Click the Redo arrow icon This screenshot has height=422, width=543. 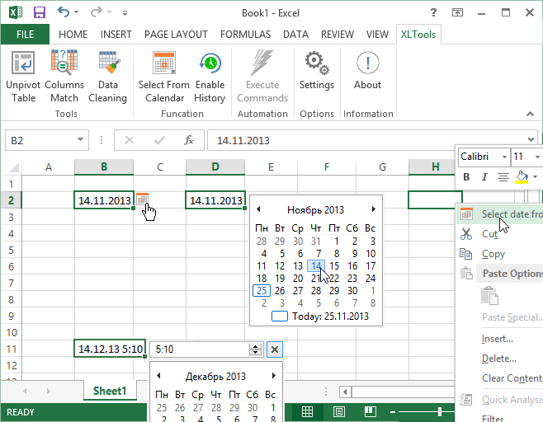click(96, 12)
